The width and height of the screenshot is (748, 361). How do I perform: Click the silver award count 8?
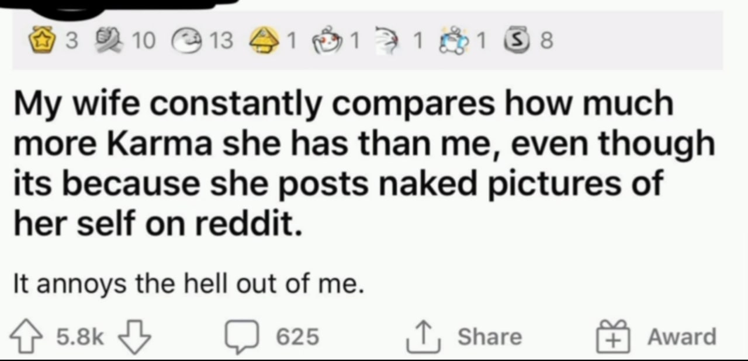[x=546, y=40]
